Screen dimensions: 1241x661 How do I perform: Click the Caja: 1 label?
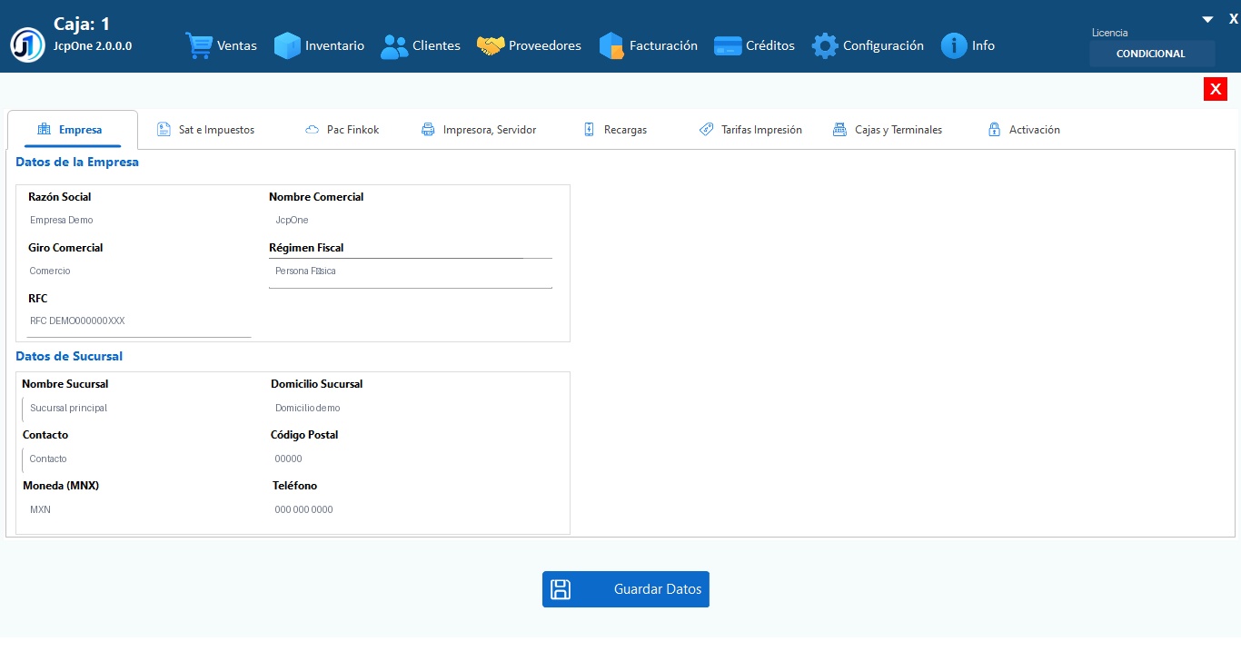[x=82, y=25]
